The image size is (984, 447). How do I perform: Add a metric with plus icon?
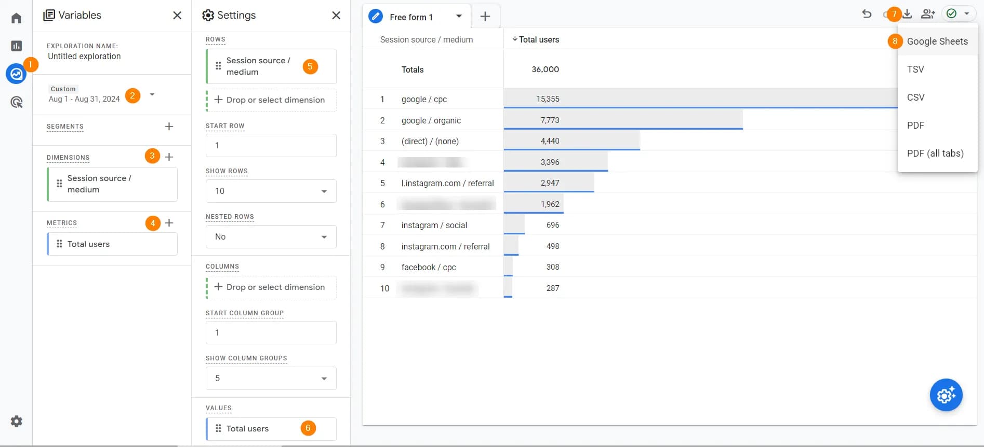169,223
